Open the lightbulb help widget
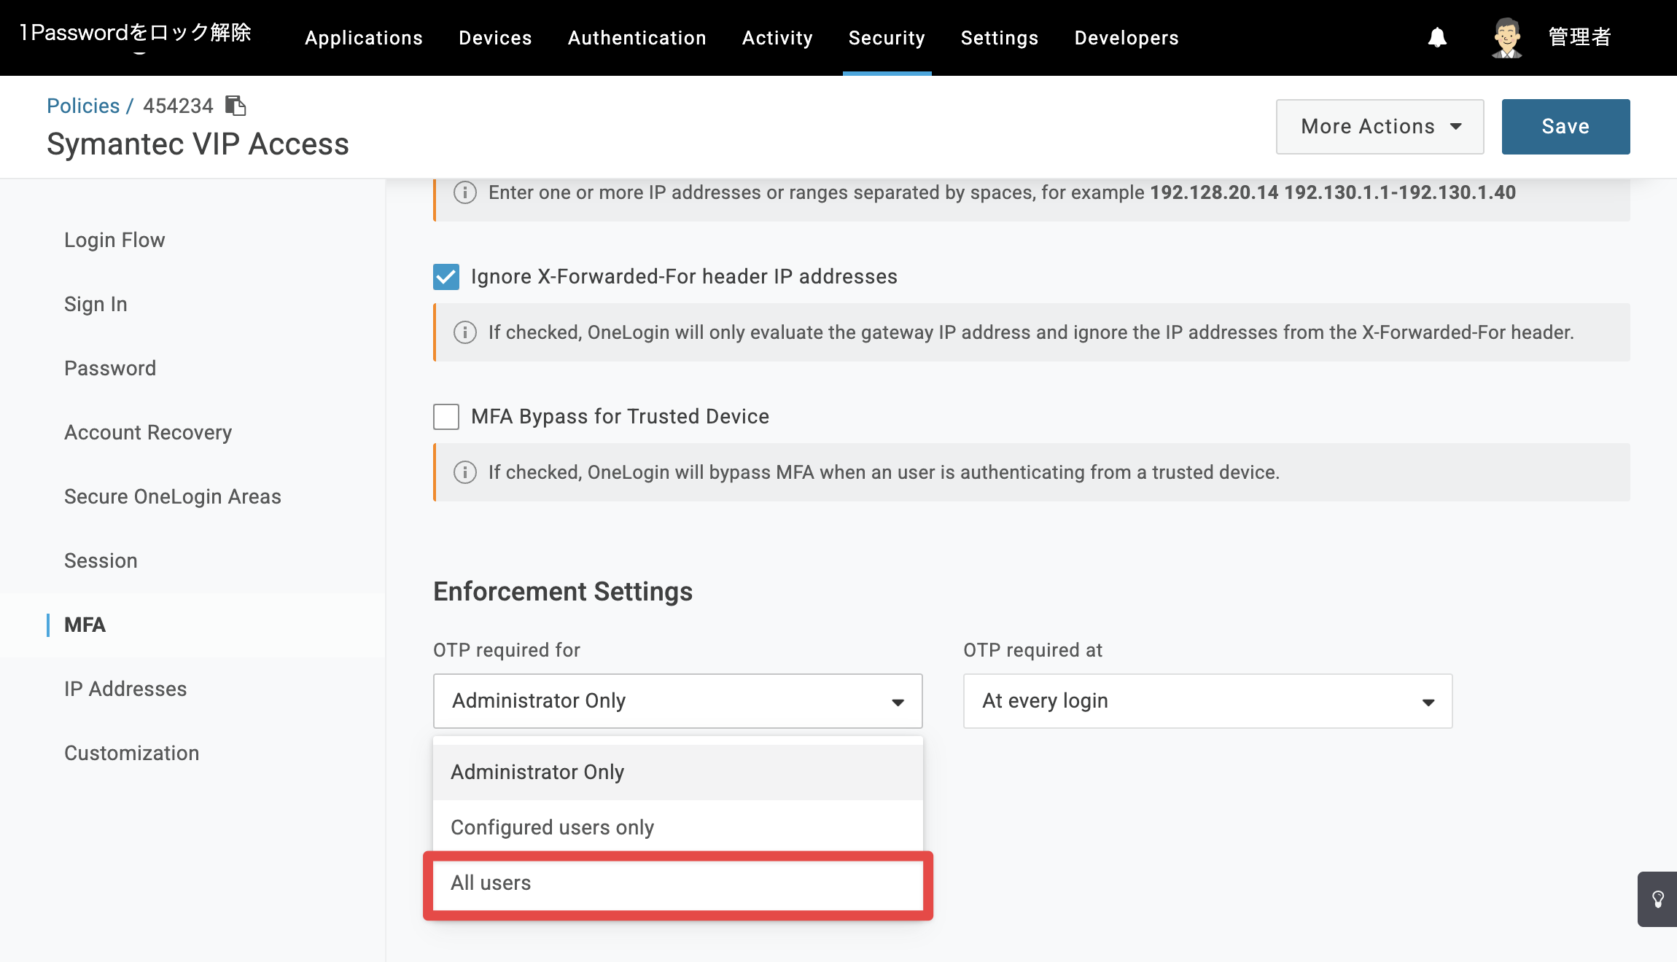 [x=1657, y=899]
